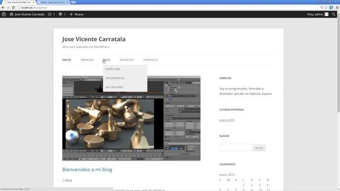Image resolution: width=340 pixels, height=191 pixels.
Task: Select SERVICIOS in navigation menu
Action: click(x=87, y=60)
